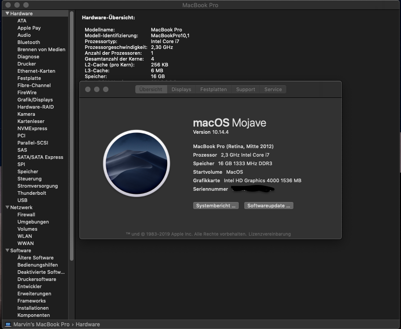Open the Lizenzvereinbarung link
Image resolution: width=401 pixels, height=329 pixels.
[x=269, y=234]
